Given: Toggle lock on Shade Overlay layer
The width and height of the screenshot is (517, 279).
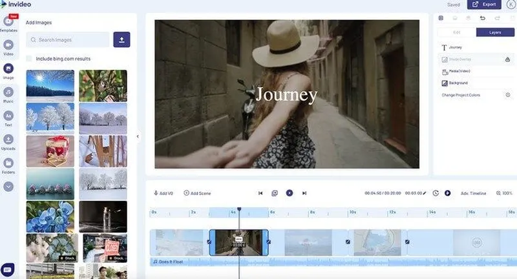Looking at the screenshot, I should point(507,59).
